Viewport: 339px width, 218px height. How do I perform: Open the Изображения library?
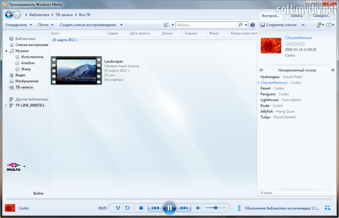[27, 81]
